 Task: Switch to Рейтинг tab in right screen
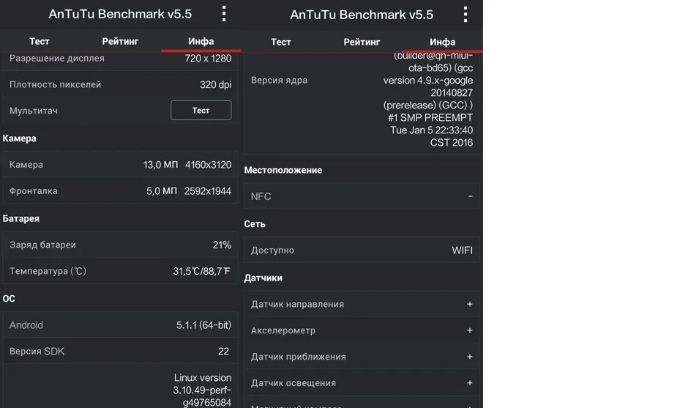(362, 42)
